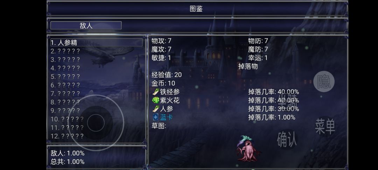The image size is (378, 170).
Task: Tap the virtual joystick center knob
Action: [x=96, y=123]
